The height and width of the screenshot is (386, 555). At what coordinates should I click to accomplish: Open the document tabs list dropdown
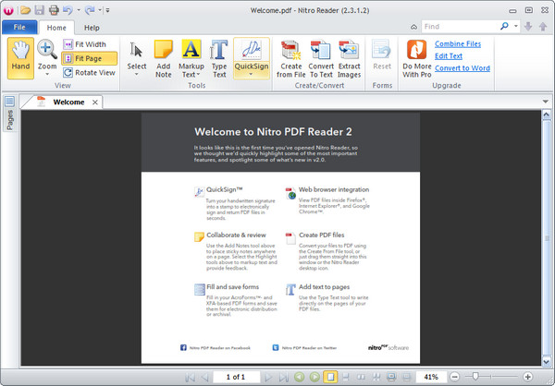(x=546, y=102)
